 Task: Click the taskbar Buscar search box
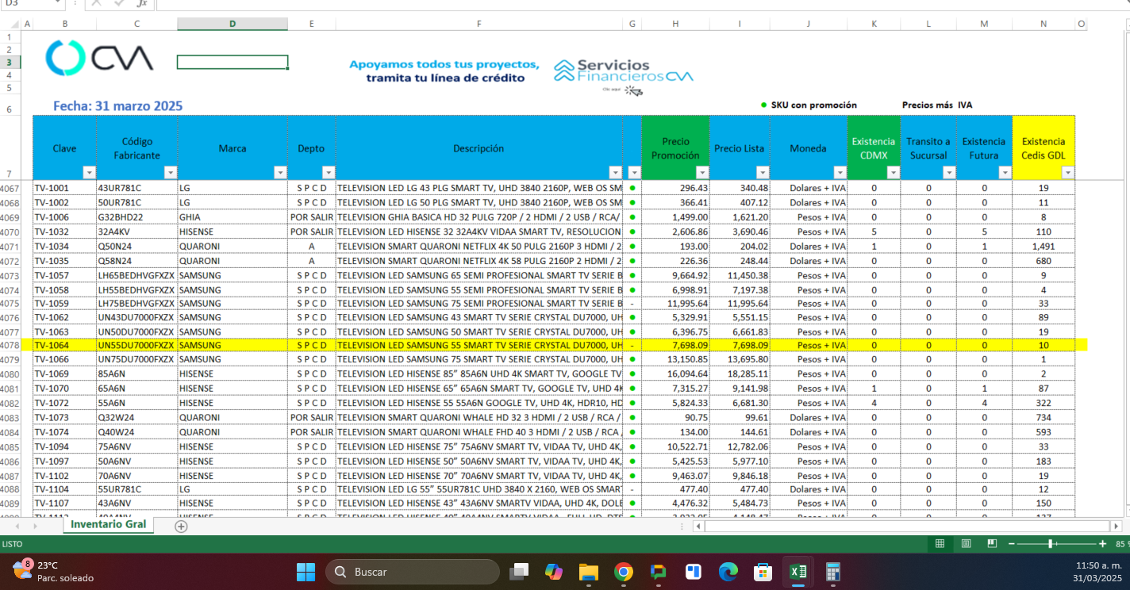point(413,572)
